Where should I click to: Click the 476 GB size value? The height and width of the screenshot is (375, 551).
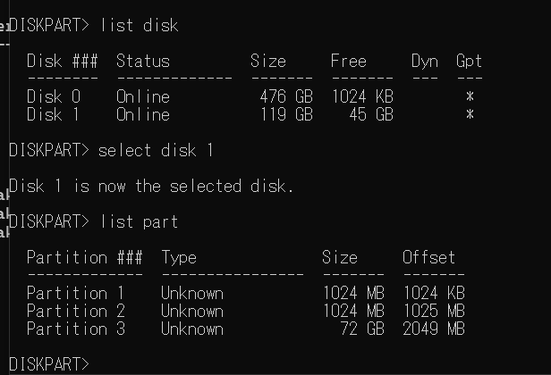tap(286, 96)
